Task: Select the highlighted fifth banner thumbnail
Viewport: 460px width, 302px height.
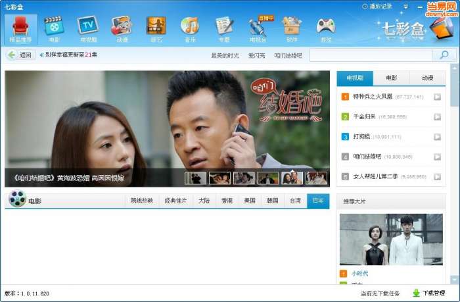Action: point(292,178)
